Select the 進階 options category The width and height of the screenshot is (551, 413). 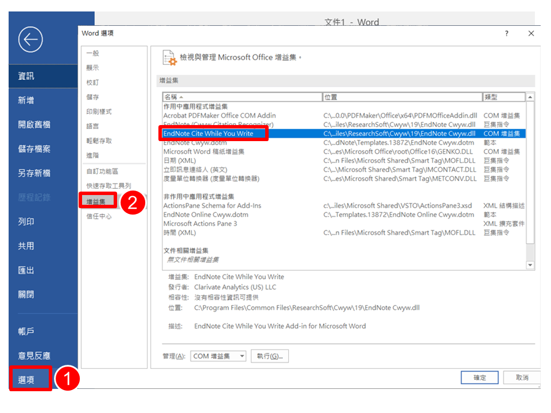[x=114, y=155]
